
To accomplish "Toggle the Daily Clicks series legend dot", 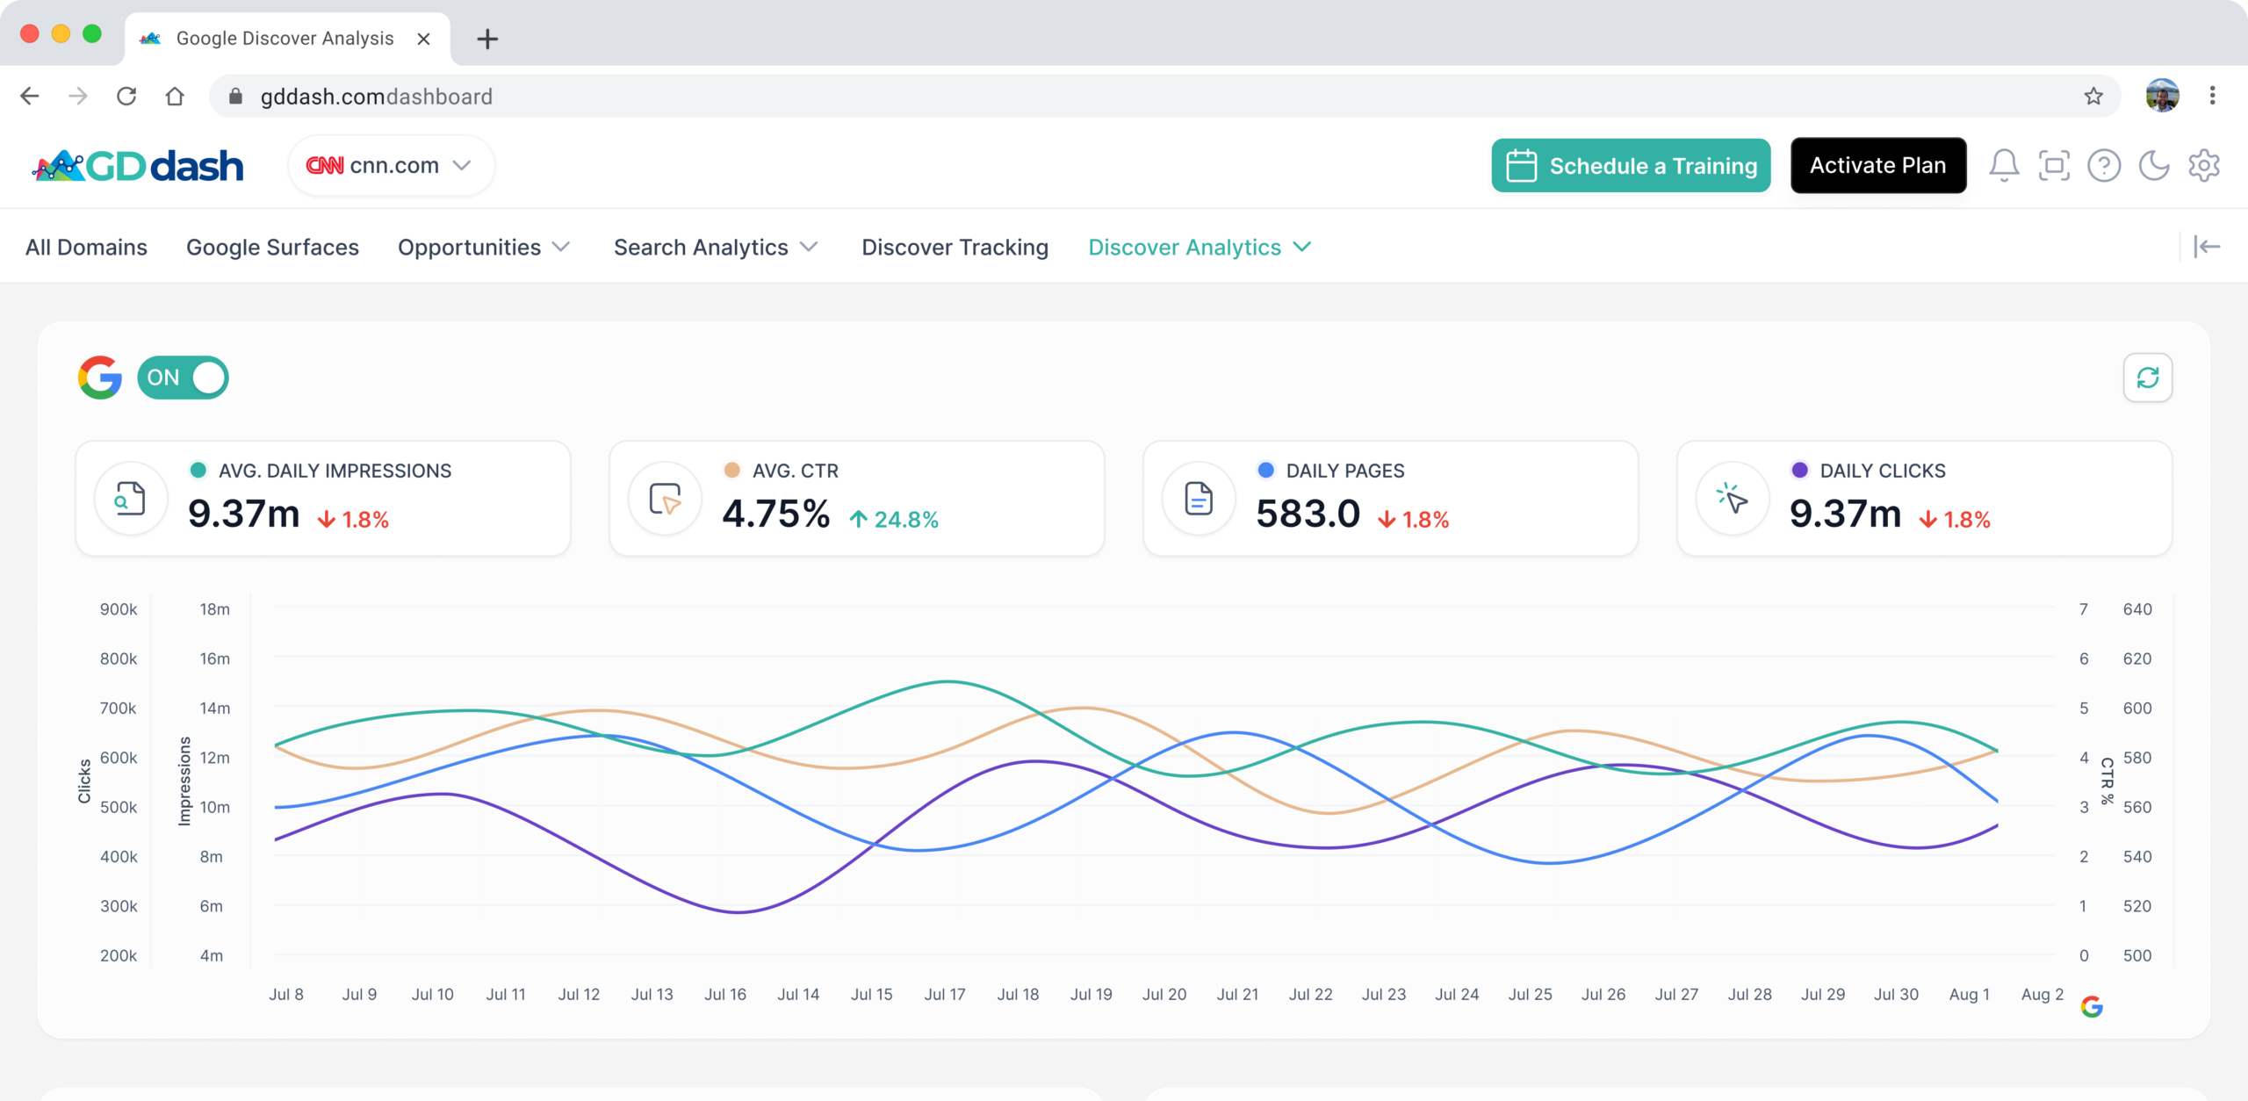I will coord(1799,471).
